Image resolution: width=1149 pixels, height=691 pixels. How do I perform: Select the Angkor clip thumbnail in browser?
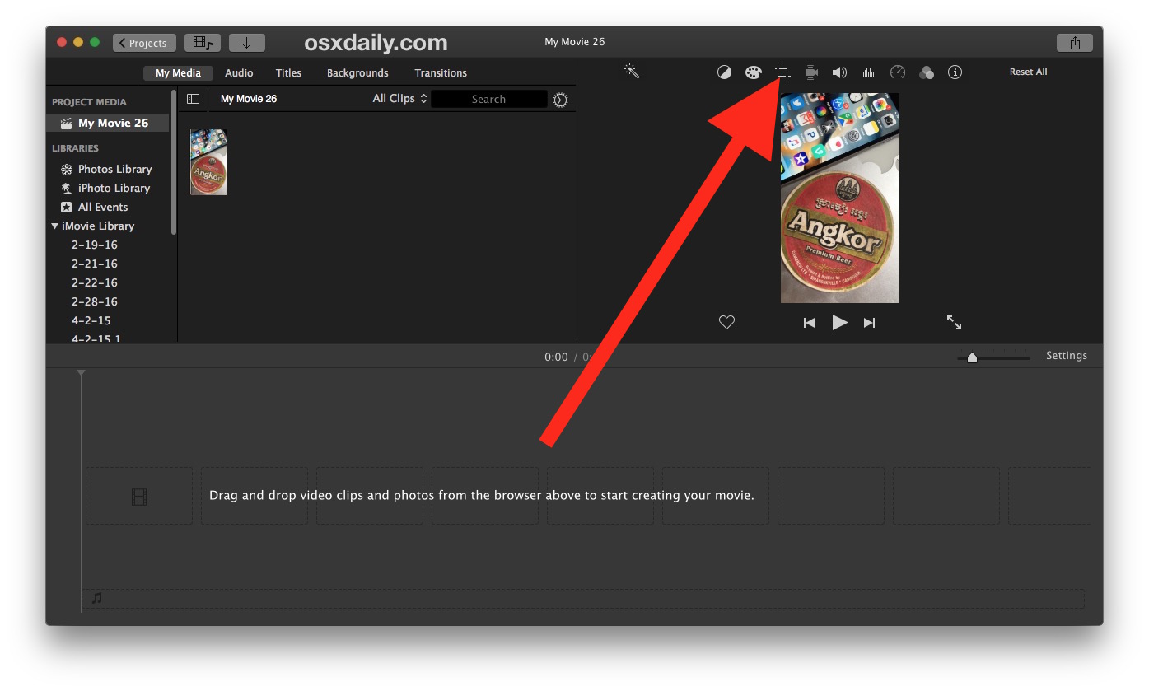[x=208, y=161]
